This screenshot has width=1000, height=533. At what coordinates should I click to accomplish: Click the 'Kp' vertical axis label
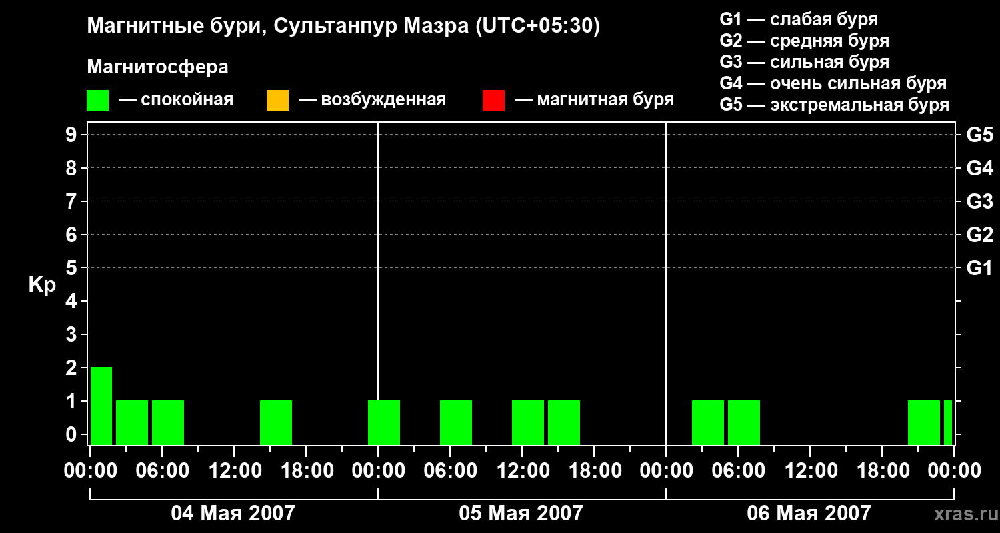click(42, 285)
